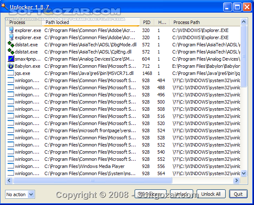The image size is (254, 205).
Task: Select the smax4pnp process icon
Action: coord(11,59)
